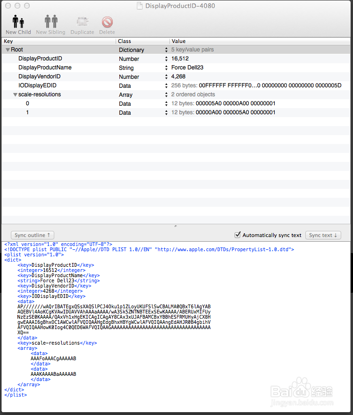The width and height of the screenshot is (353, 415).
Task: Click the Array class cell
Action: coord(126,95)
